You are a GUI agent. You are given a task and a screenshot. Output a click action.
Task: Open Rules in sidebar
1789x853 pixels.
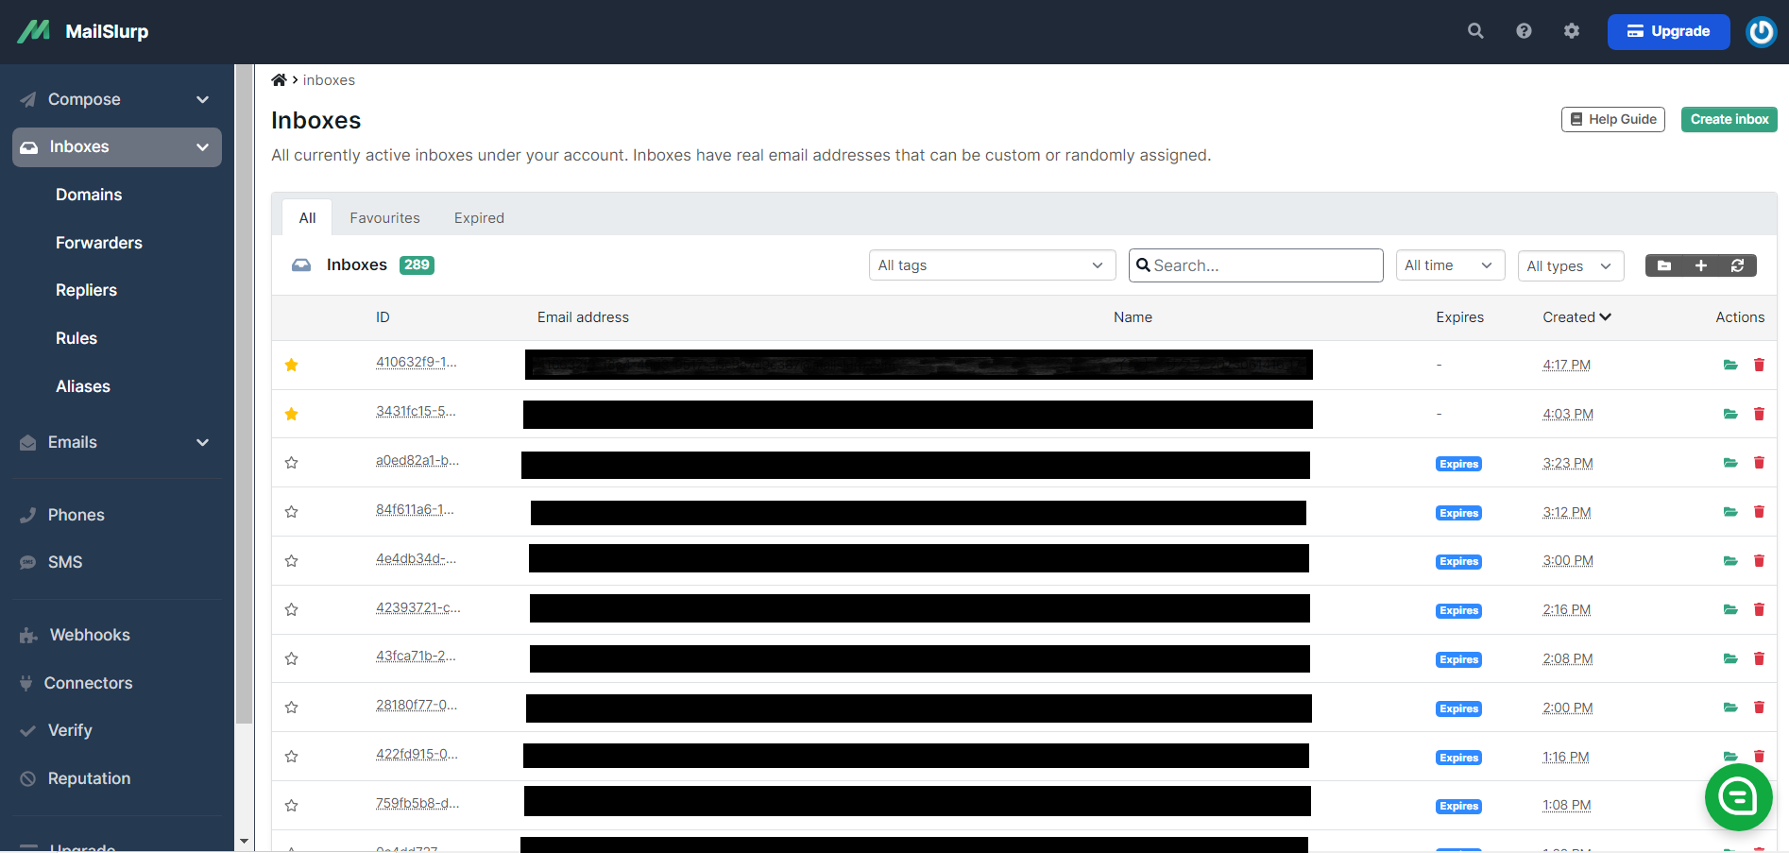coord(77,338)
